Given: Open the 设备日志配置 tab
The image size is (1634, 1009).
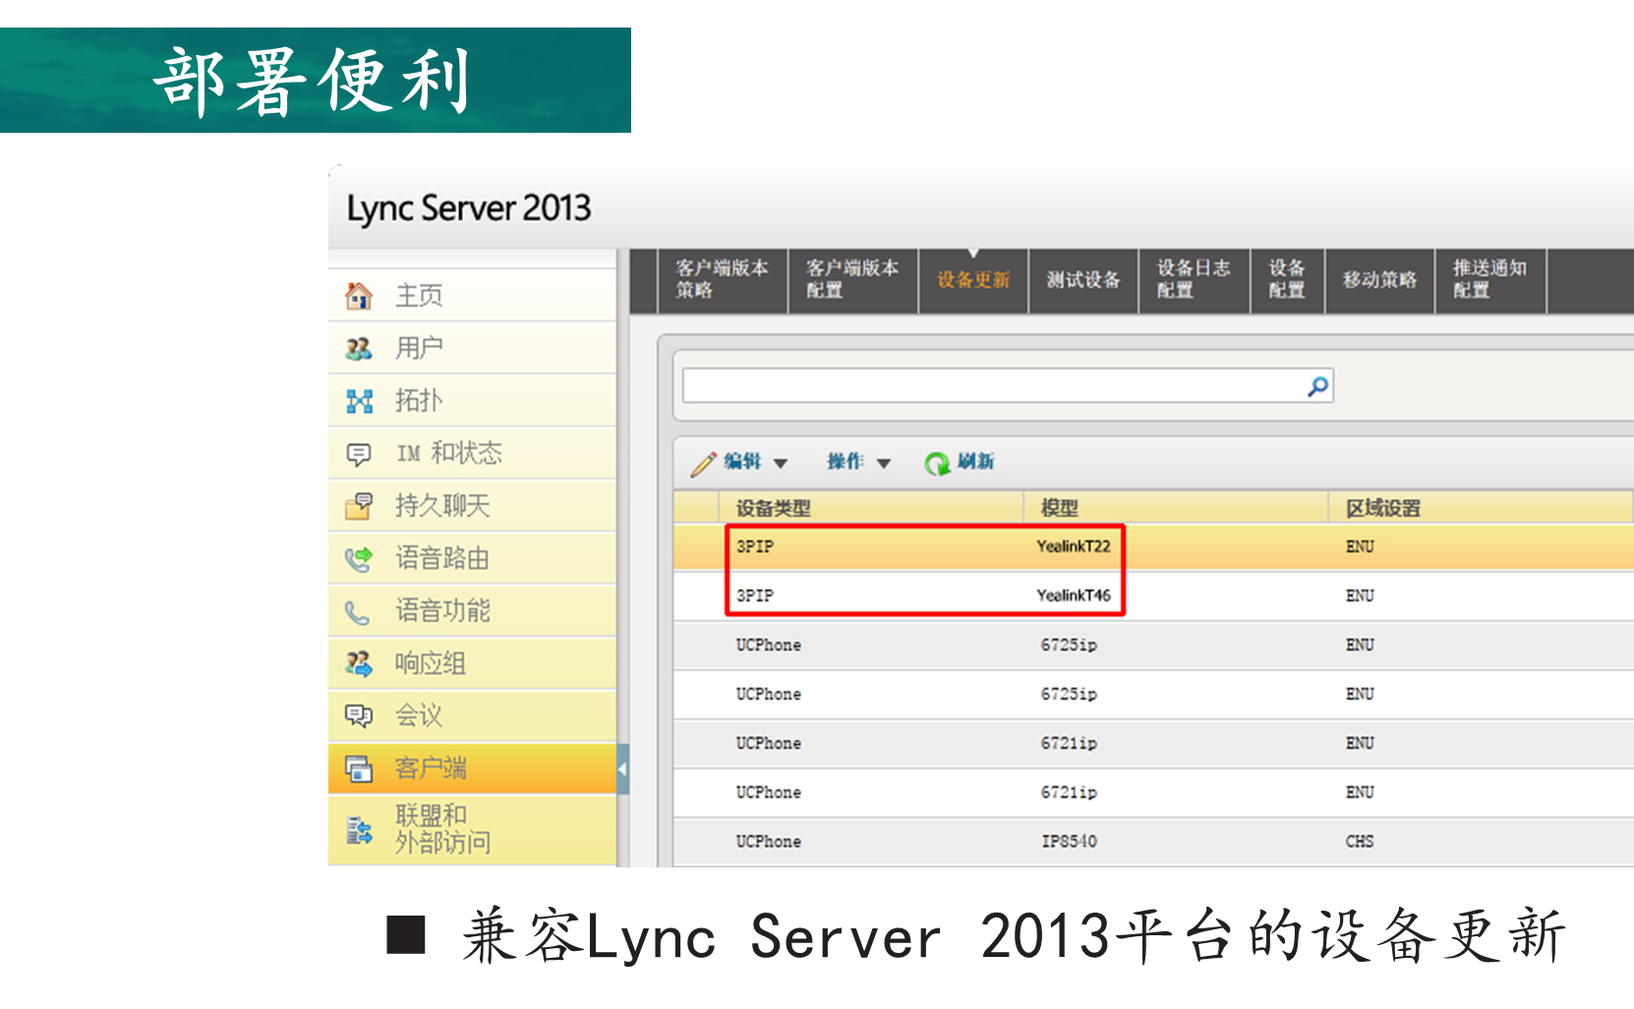Looking at the screenshot, I should tap(1194, 280).
